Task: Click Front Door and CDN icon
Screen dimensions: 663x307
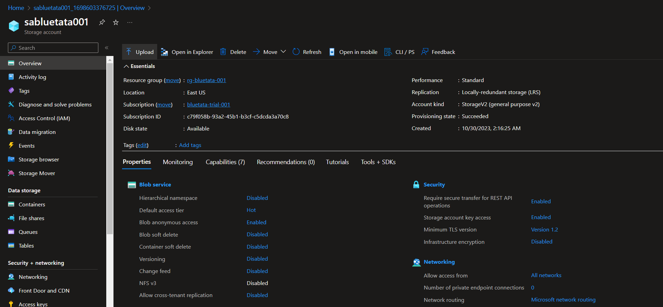Action: (x=11, y=291)
